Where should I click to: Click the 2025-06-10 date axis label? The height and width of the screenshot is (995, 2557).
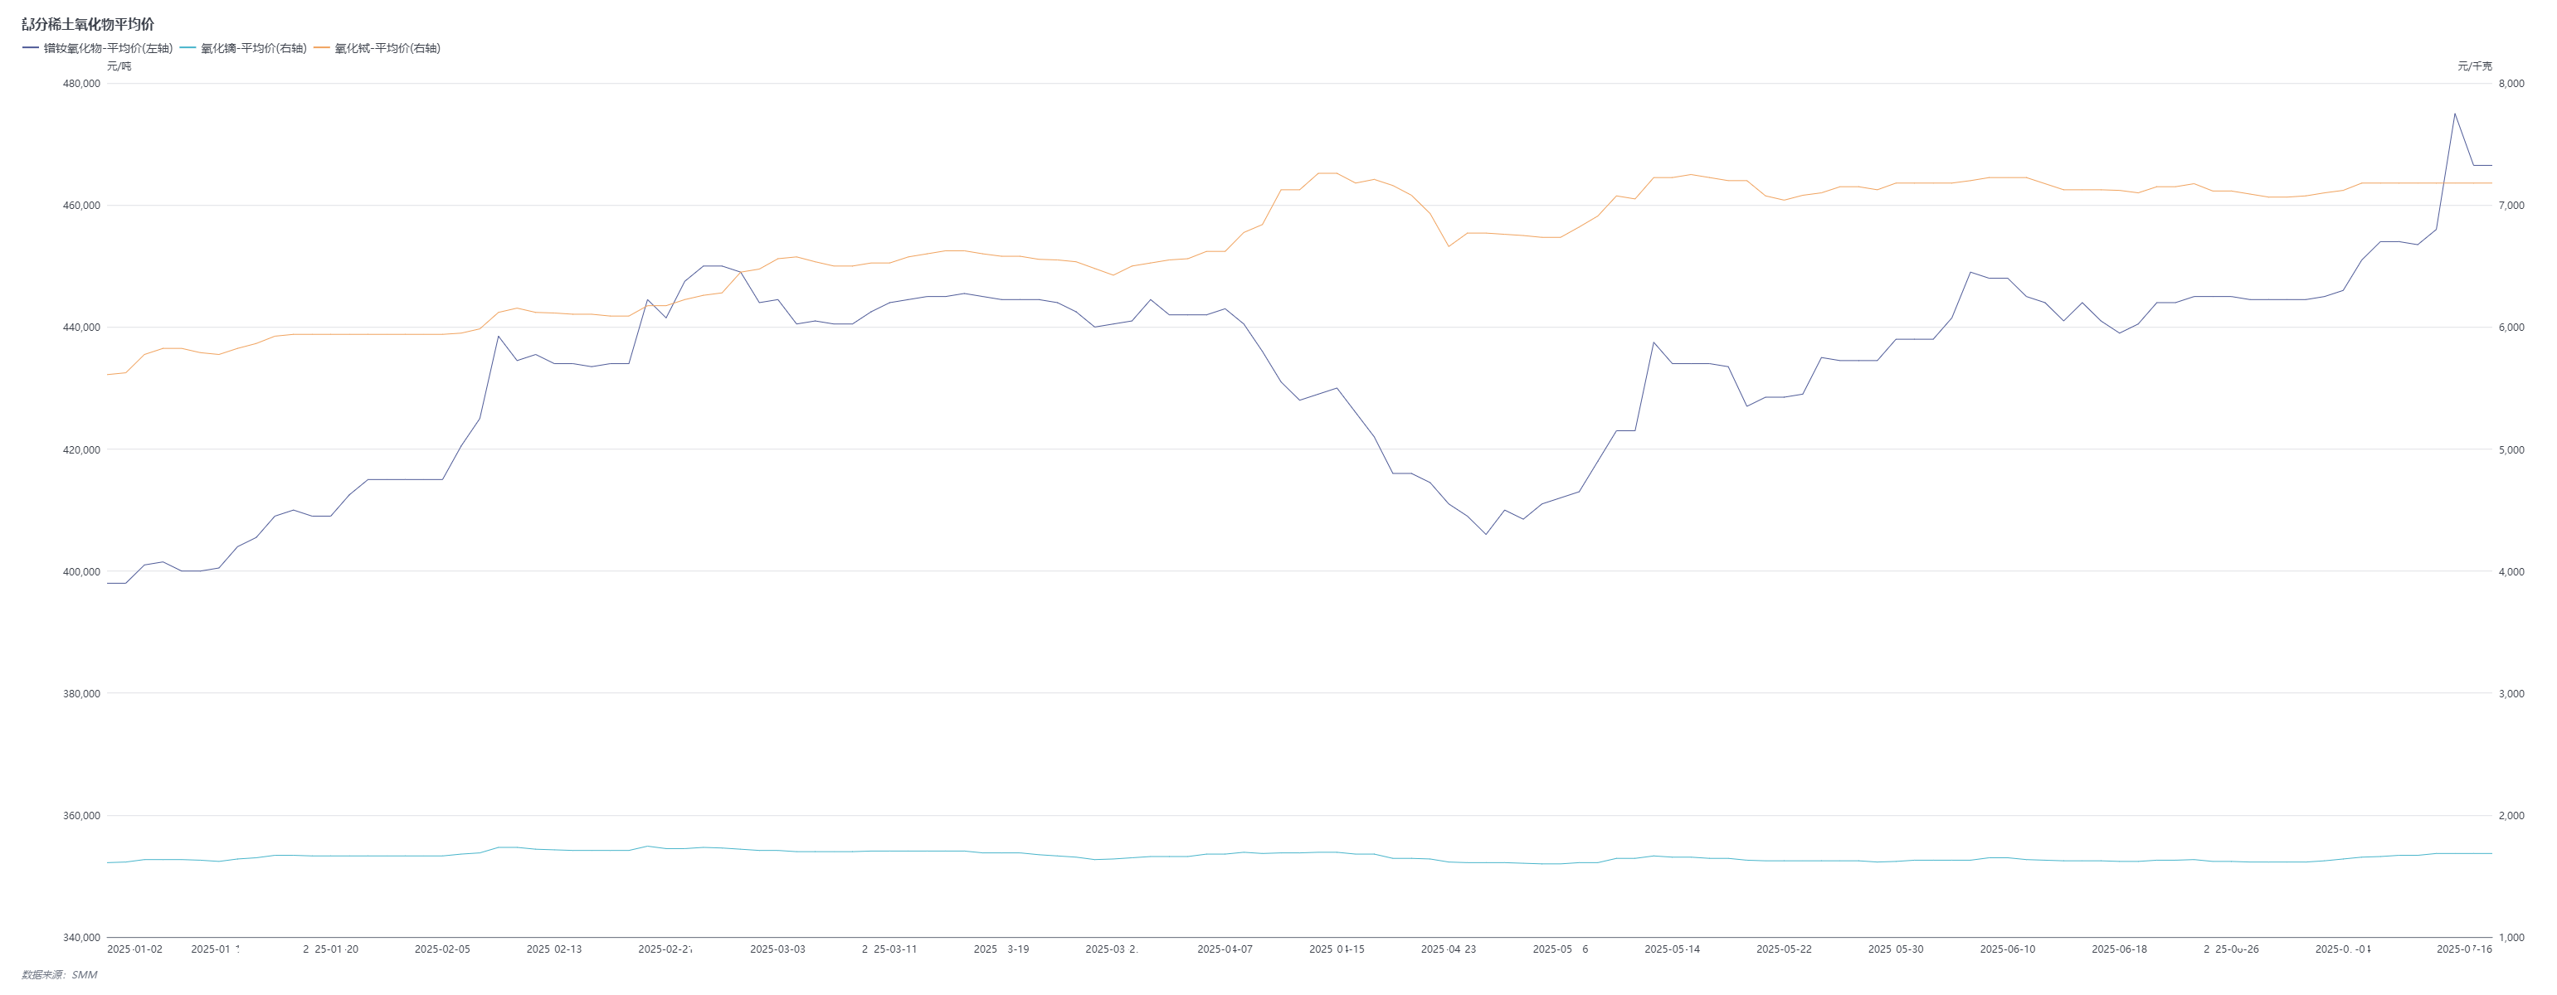coord(2007,949)
